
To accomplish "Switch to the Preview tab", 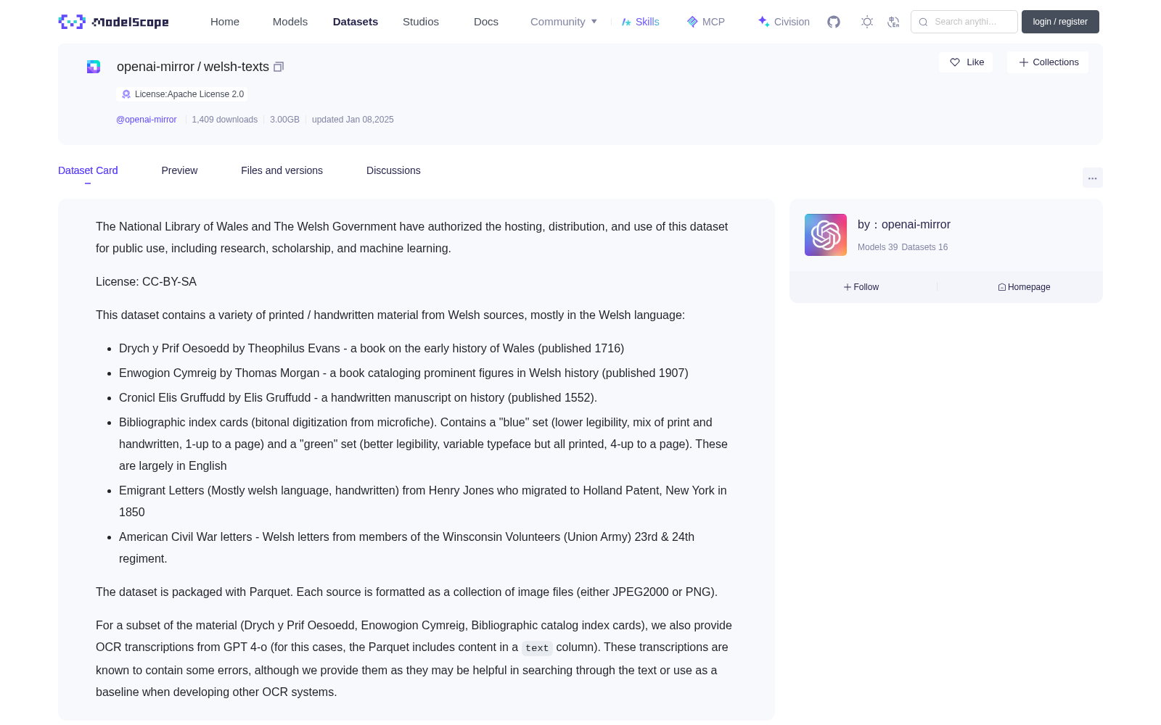I will tap(179, 170).
